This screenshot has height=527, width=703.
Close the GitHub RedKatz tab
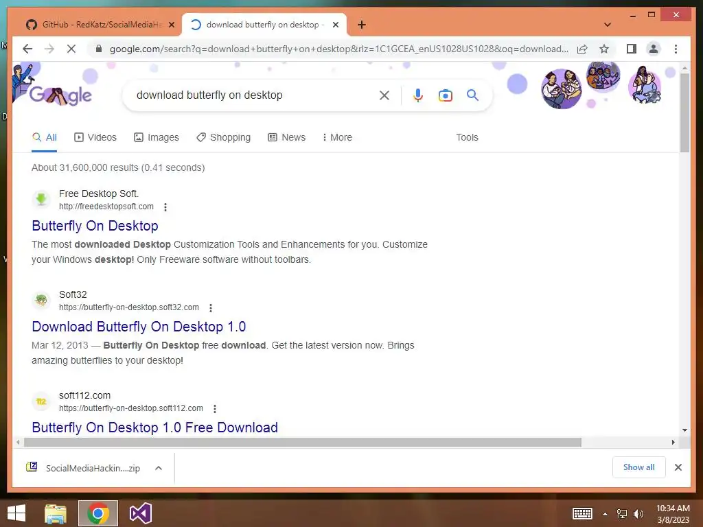(x=171, y=25)
